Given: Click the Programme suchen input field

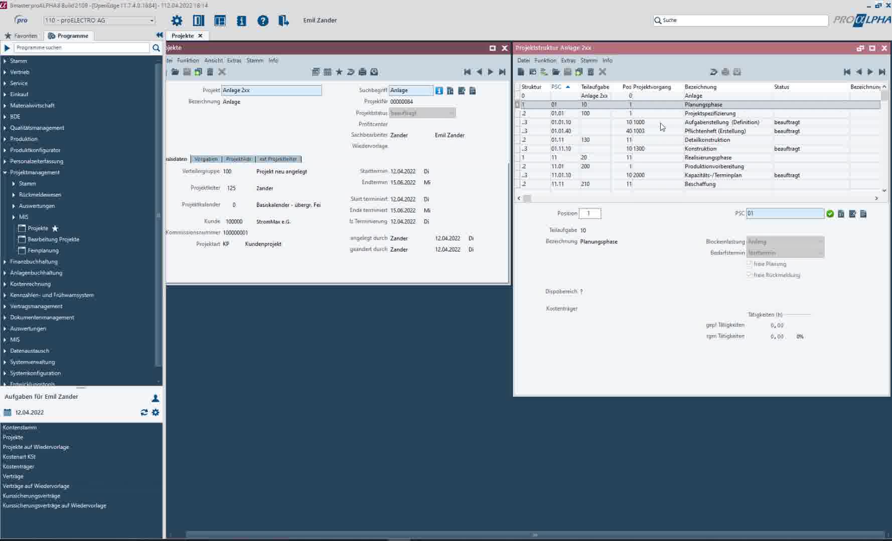Looking at the screenshot, I should [x=81, y=48].
